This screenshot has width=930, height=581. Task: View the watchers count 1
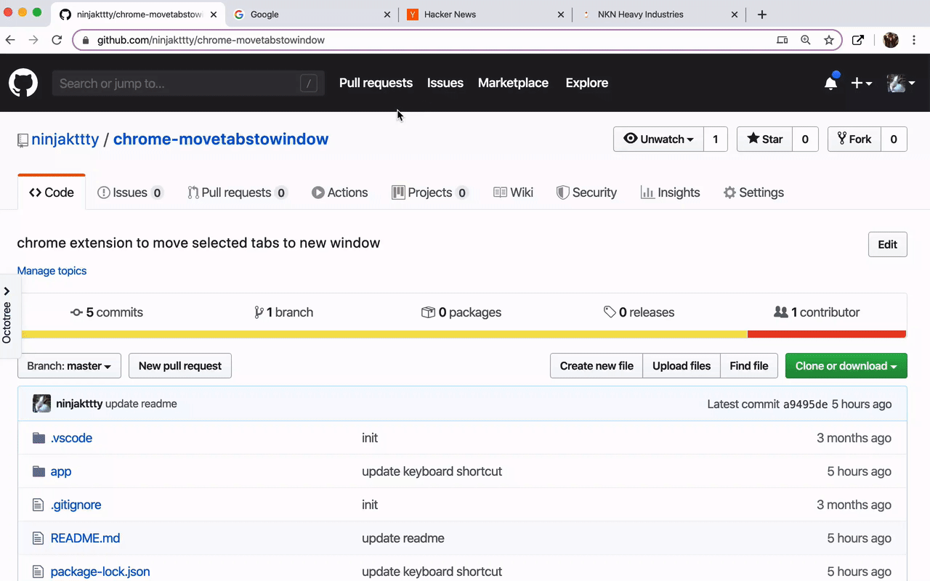[x=716, y=139]
